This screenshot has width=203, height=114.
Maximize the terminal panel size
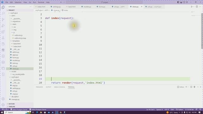198,87
